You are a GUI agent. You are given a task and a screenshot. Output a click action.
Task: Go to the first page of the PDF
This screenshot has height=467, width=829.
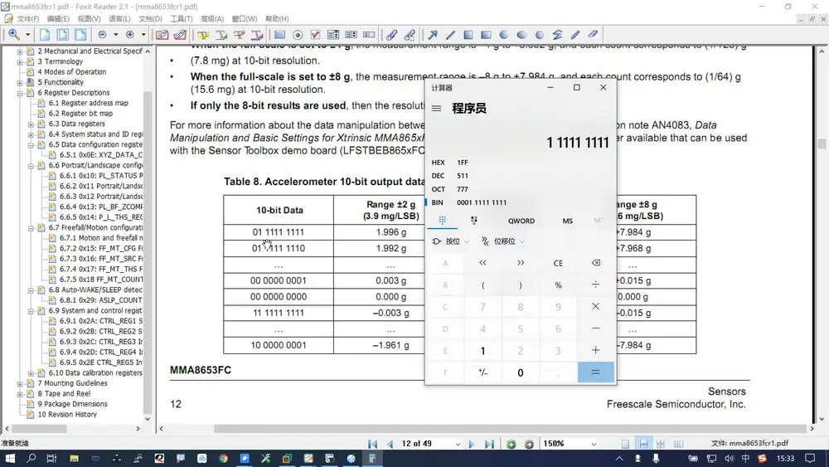coord(373,445)
